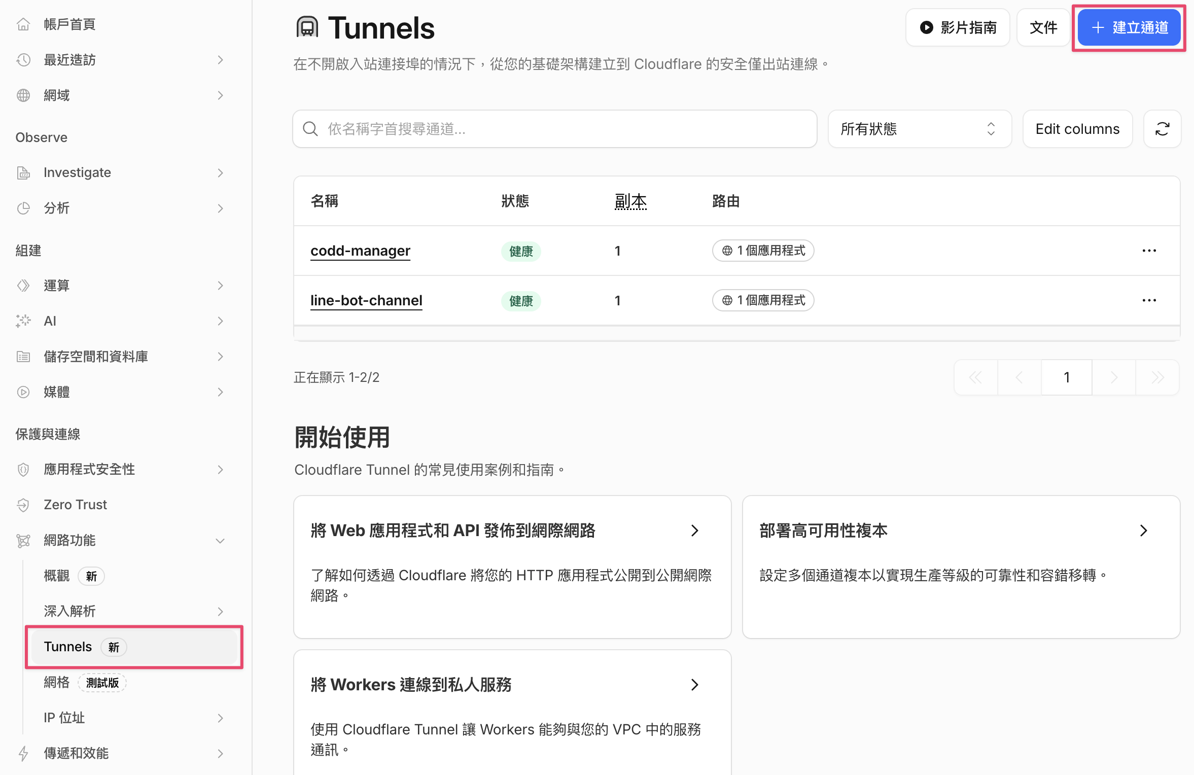
Task: Click the Edit columns button
Action: (x=1077, y=129)
